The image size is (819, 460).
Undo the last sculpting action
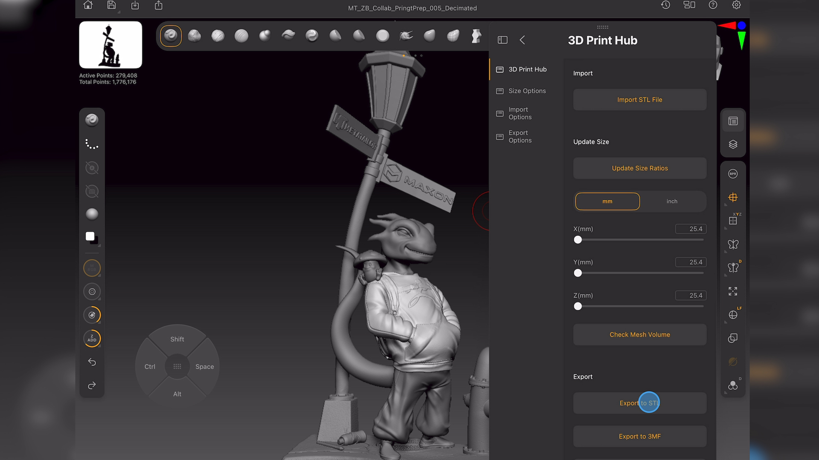pyautogui.click(x=91, y=362)
